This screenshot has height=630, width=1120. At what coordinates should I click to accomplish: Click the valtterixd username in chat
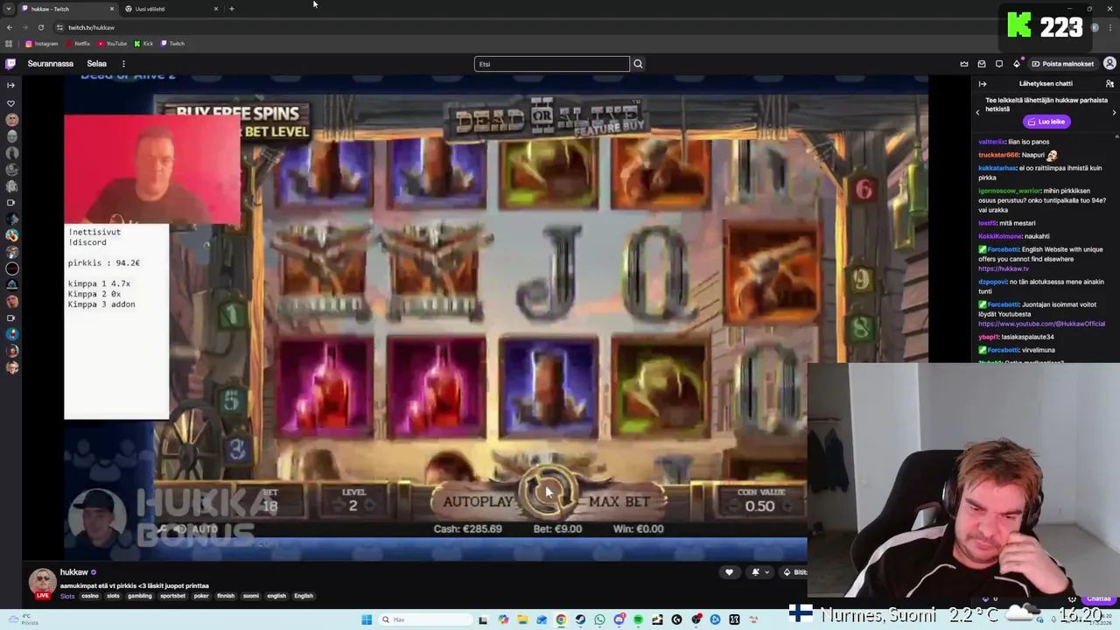[992, 142]
